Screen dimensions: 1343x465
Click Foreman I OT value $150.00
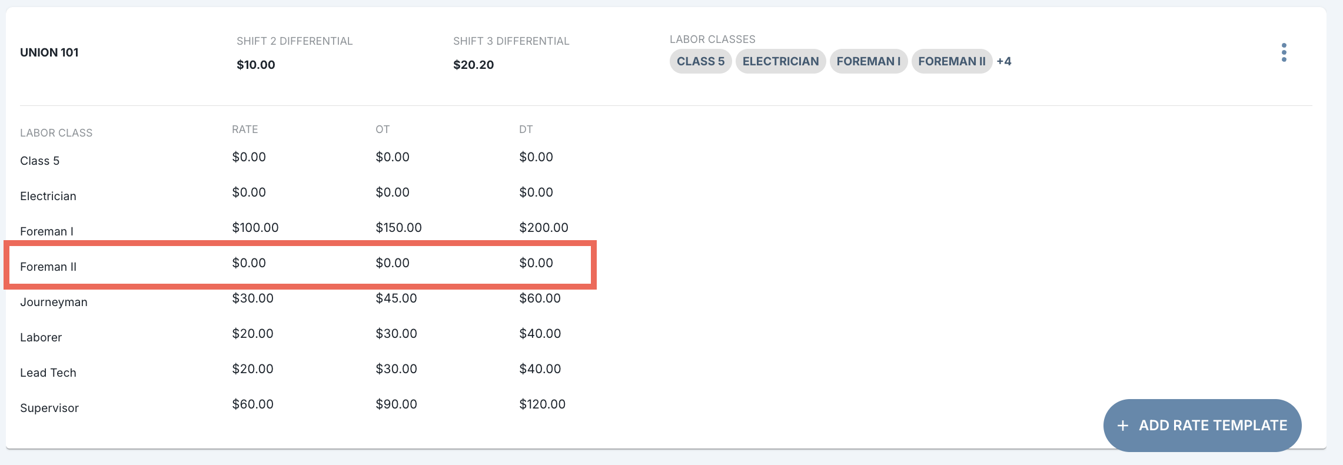tap(398, 228)
